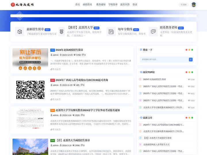Click yellow dot in 阅读TOP榜 panel
The width and height of the screenshot is (207, 155).
(189, 72)
